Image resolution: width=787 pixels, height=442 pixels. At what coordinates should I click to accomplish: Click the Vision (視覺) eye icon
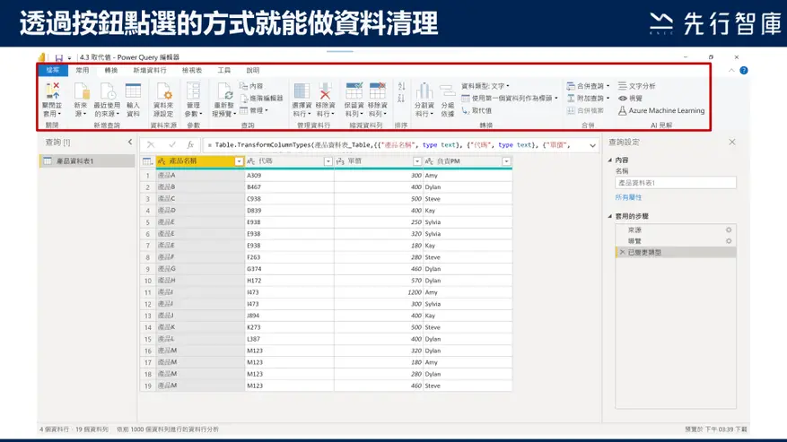pos(623,99)
